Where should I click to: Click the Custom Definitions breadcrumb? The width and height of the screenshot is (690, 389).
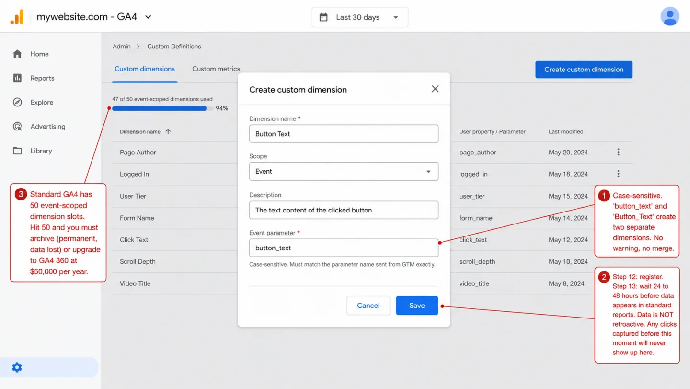coord(174,47)
